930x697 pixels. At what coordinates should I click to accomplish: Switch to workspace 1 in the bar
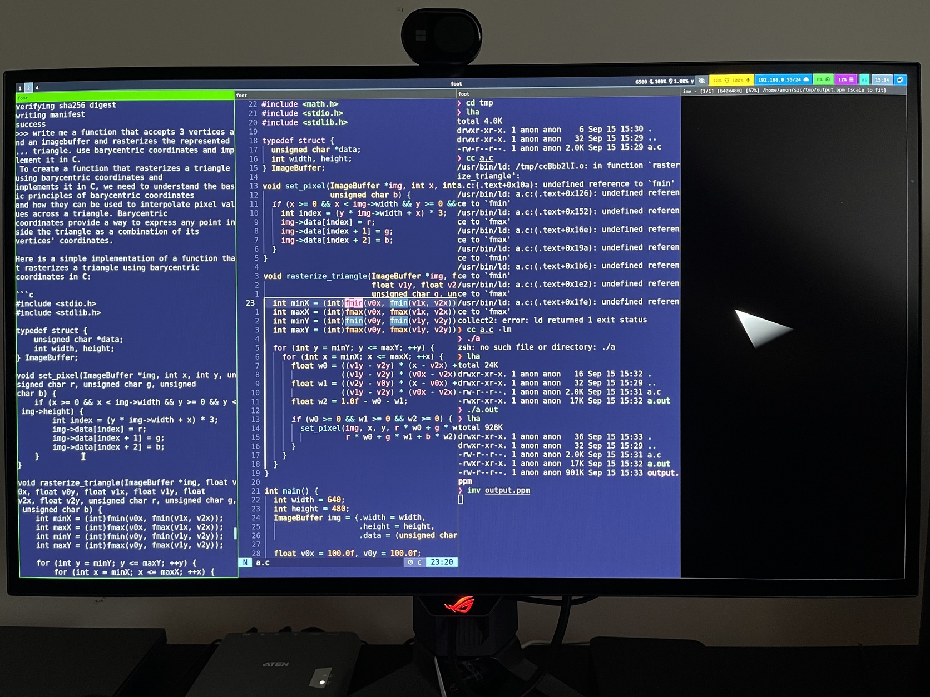point(20,88)
